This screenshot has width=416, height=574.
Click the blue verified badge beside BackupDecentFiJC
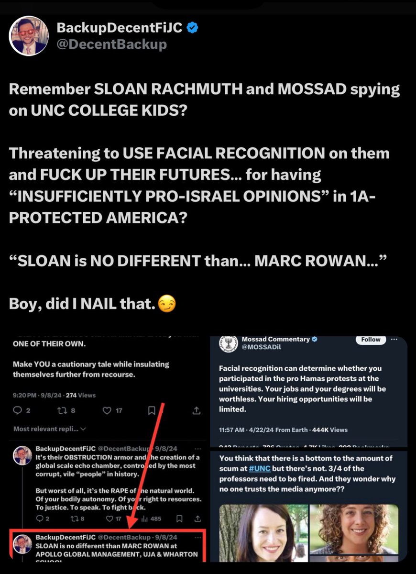pos(192,28)
